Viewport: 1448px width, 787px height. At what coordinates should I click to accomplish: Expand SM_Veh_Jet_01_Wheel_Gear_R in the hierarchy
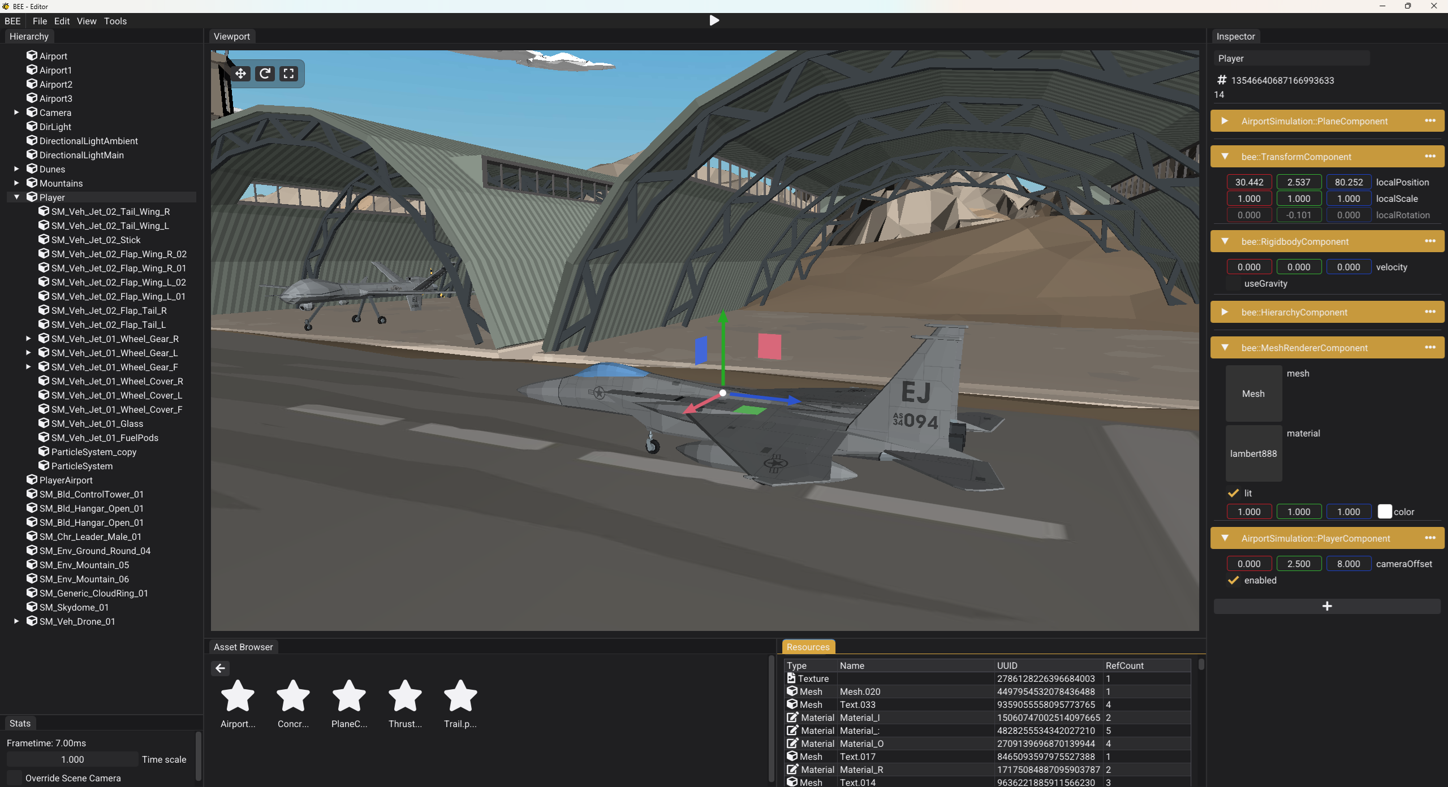29,338
